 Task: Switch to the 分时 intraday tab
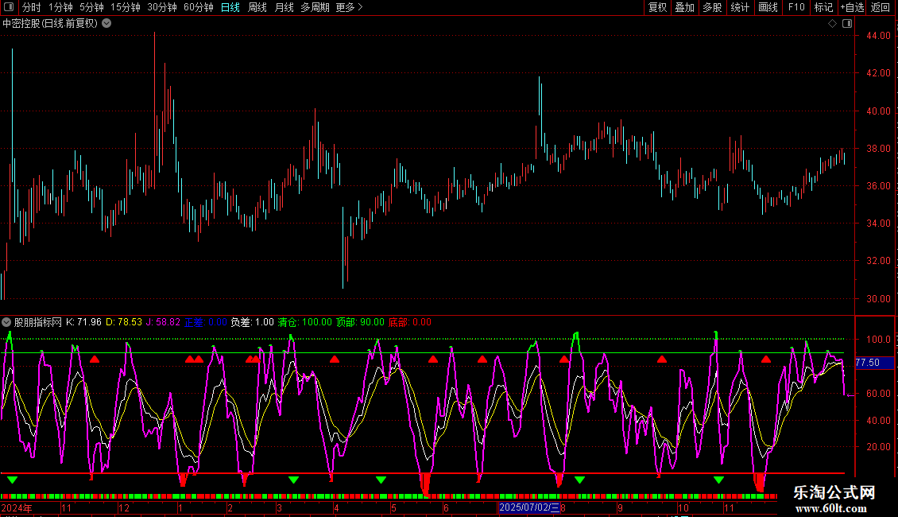(31, 7)
